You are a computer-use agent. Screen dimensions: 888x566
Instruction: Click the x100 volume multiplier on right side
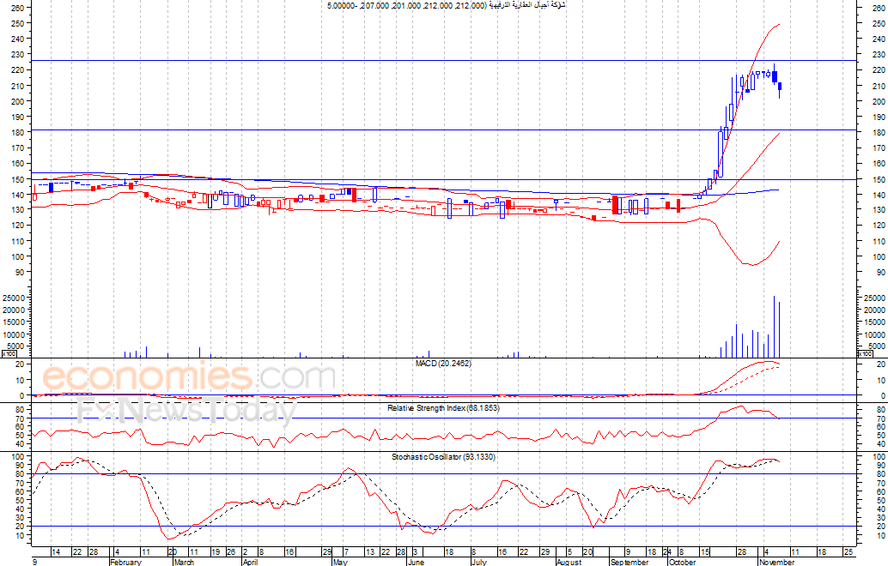(866, 354)
